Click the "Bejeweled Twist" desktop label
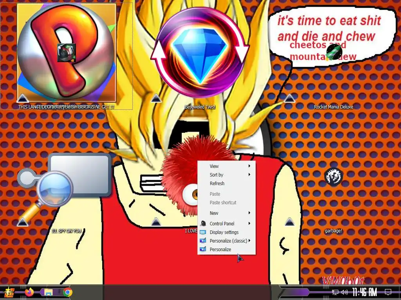 200,107
